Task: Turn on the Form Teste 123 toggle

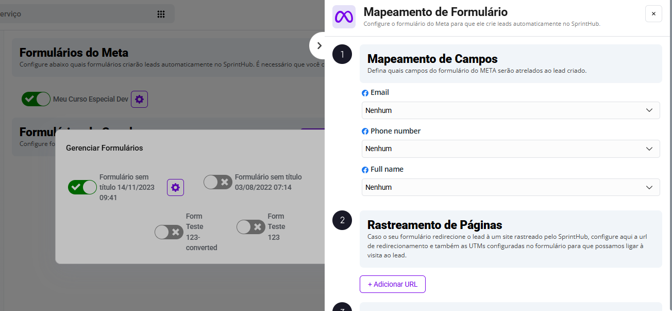Action: coord(251,227)
